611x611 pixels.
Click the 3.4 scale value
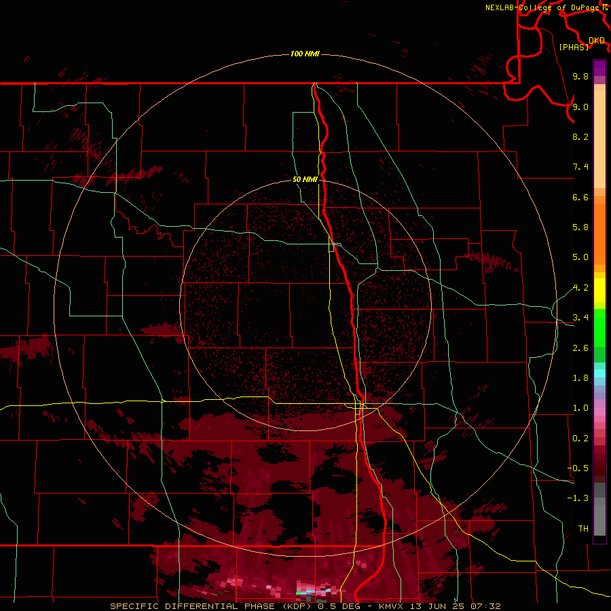580,318
